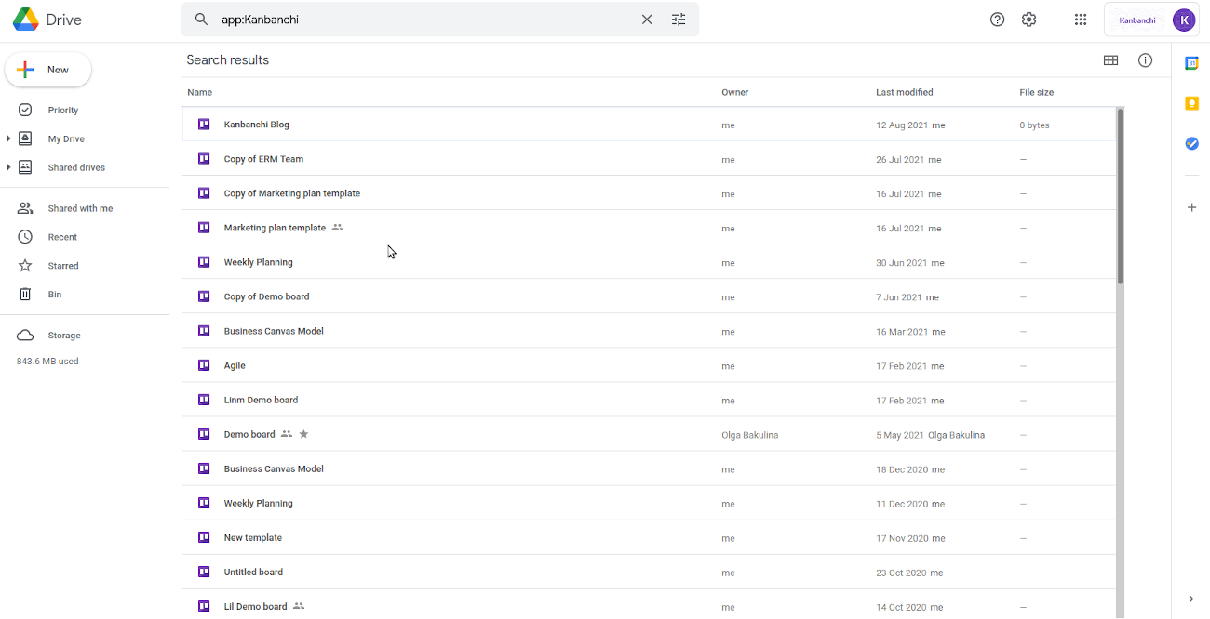Image resolution: width=1210 pixels, height=619 pixels.
Task: Expand the My Drive tree arrow
Action: 8,138
